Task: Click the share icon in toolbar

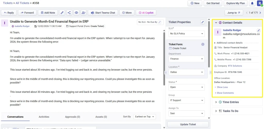Action: point(69,13)
